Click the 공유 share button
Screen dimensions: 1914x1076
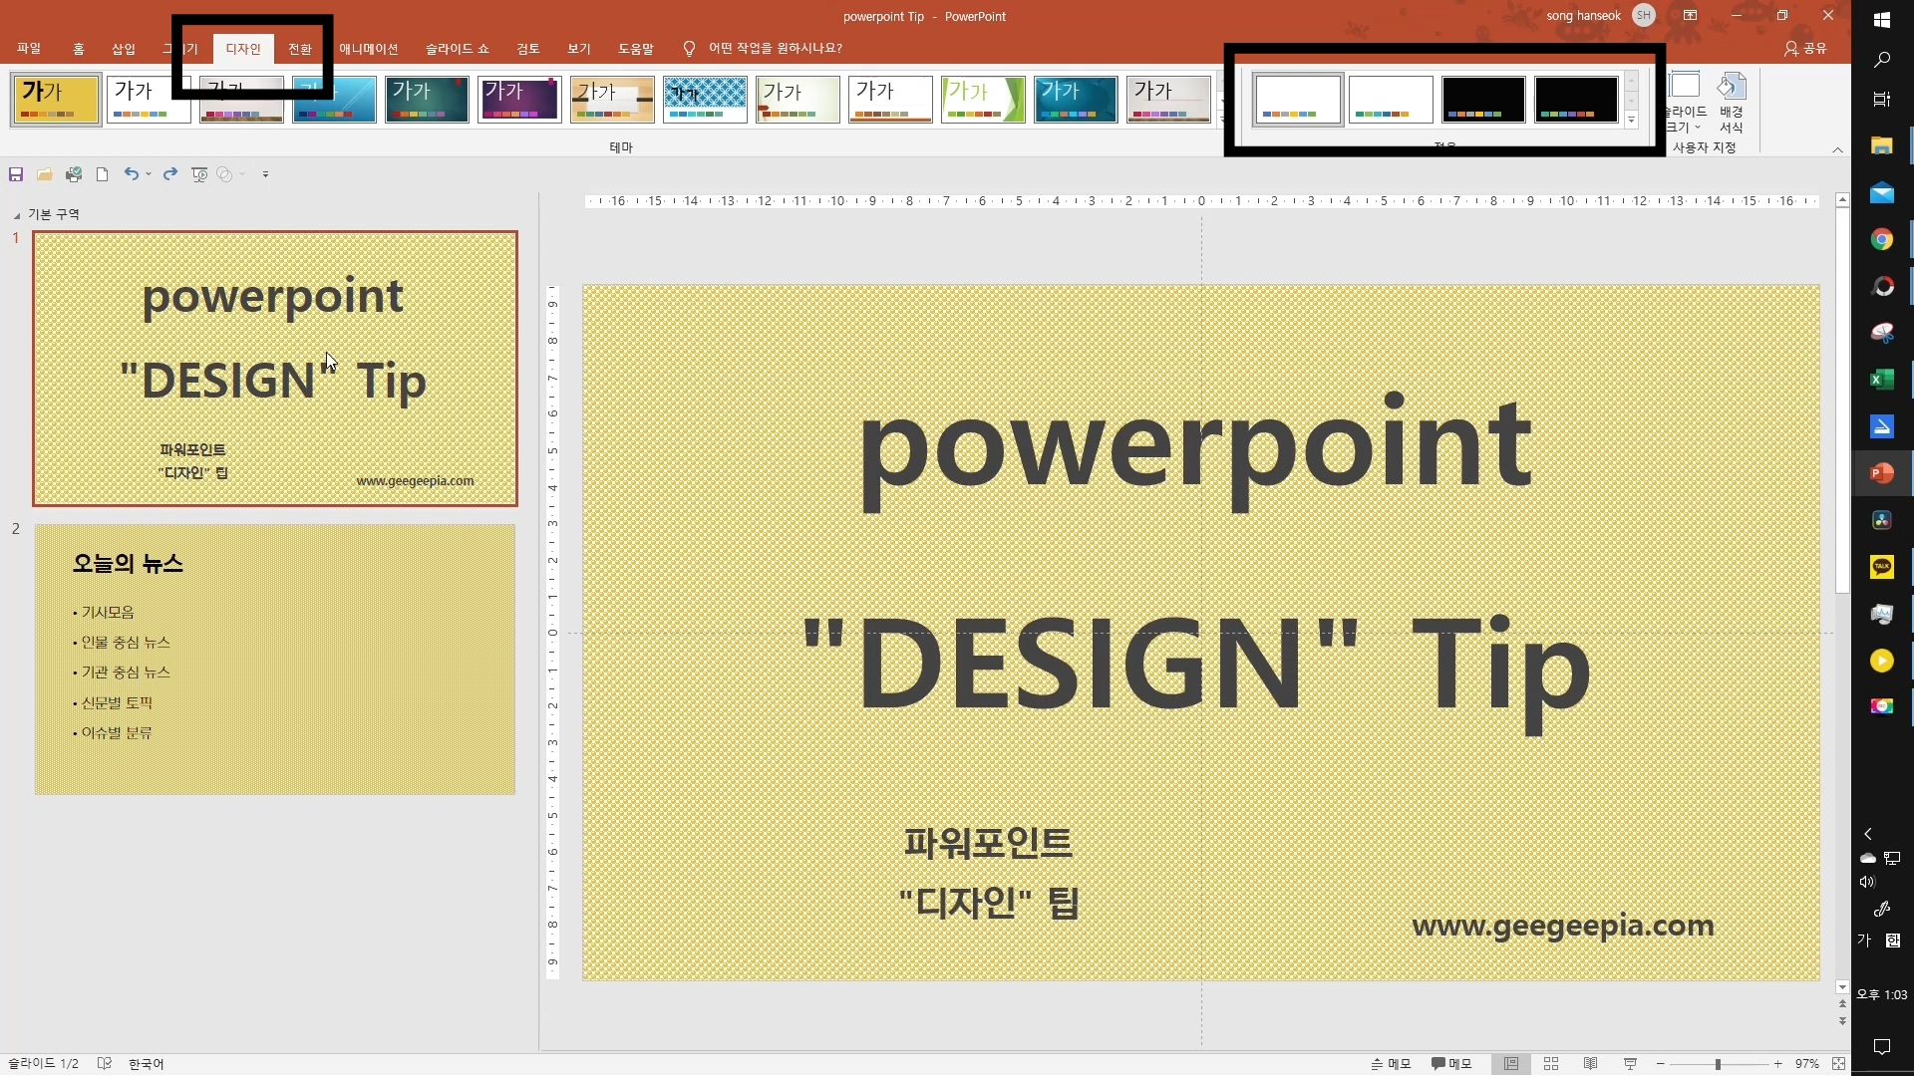pos(1806,48)
